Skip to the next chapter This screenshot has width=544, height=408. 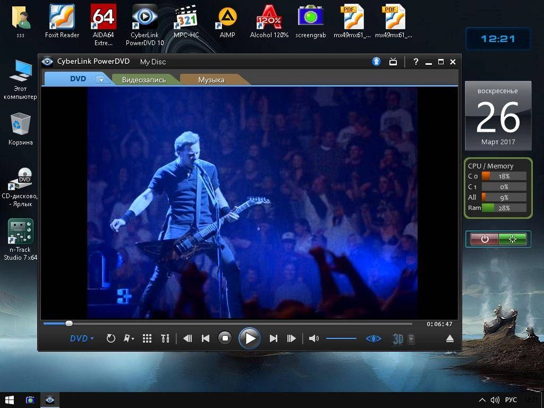(274, 338)
